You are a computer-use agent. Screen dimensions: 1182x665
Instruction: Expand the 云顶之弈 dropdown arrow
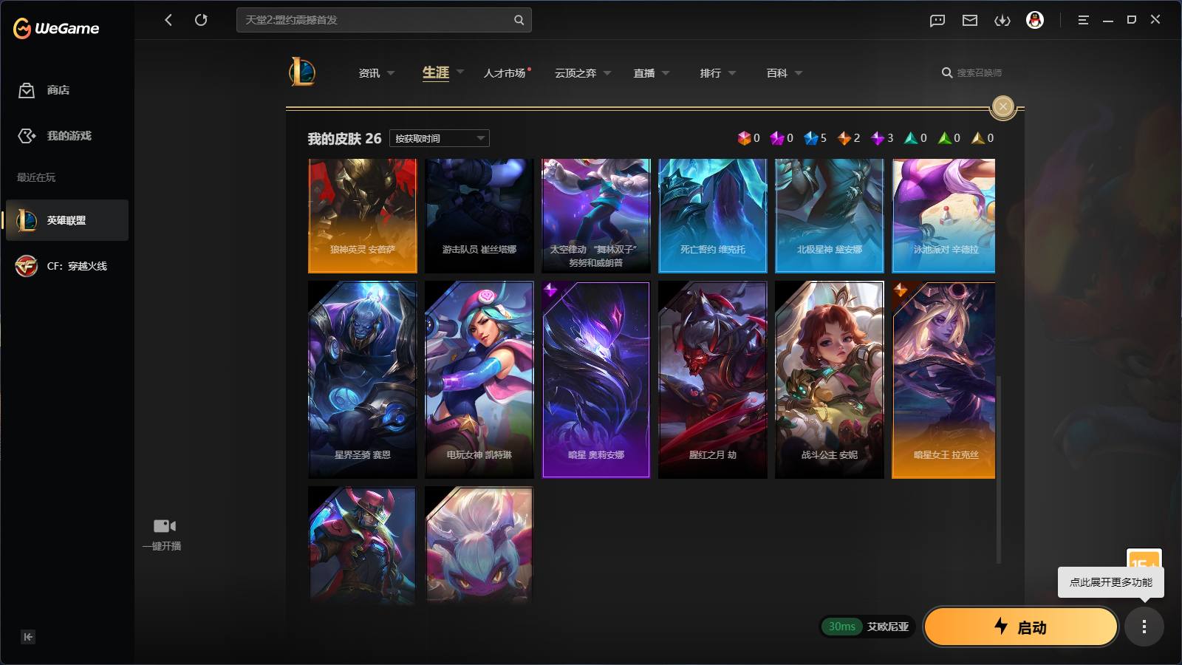pos(607,73)
